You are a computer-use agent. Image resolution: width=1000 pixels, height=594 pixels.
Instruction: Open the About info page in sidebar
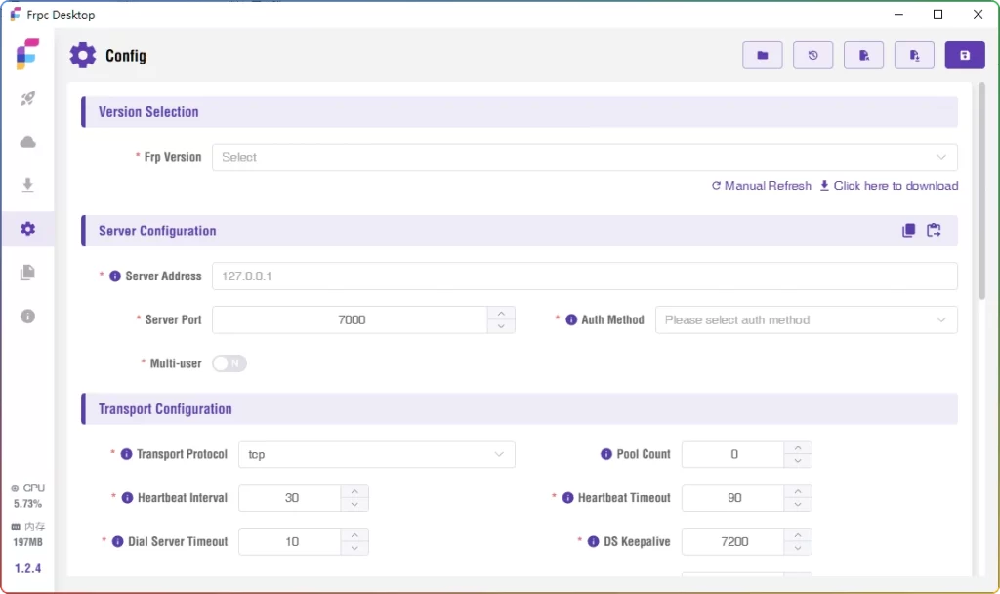click(x=27, y=316)
